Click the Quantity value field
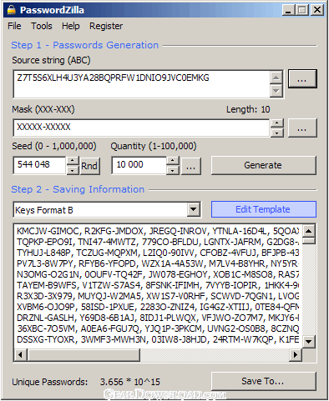The height and width of the screenshot is (401, 329). pyautogui.click(x=139, y=165)
